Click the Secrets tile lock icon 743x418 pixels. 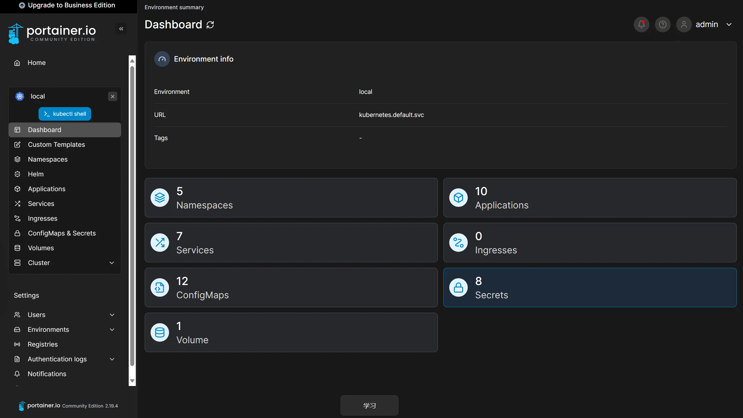click(458, 287)
